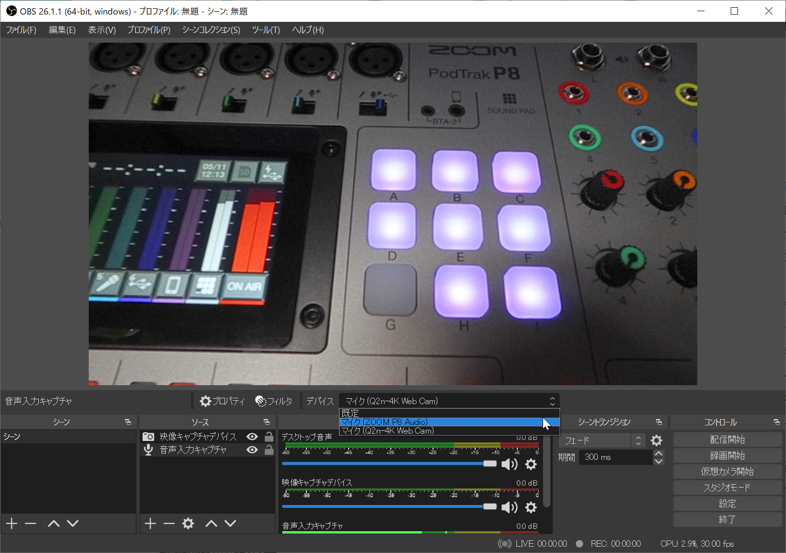Open デスクトップ音声 audio settings gear
This screenshot has width=786, height=553.
531,464
